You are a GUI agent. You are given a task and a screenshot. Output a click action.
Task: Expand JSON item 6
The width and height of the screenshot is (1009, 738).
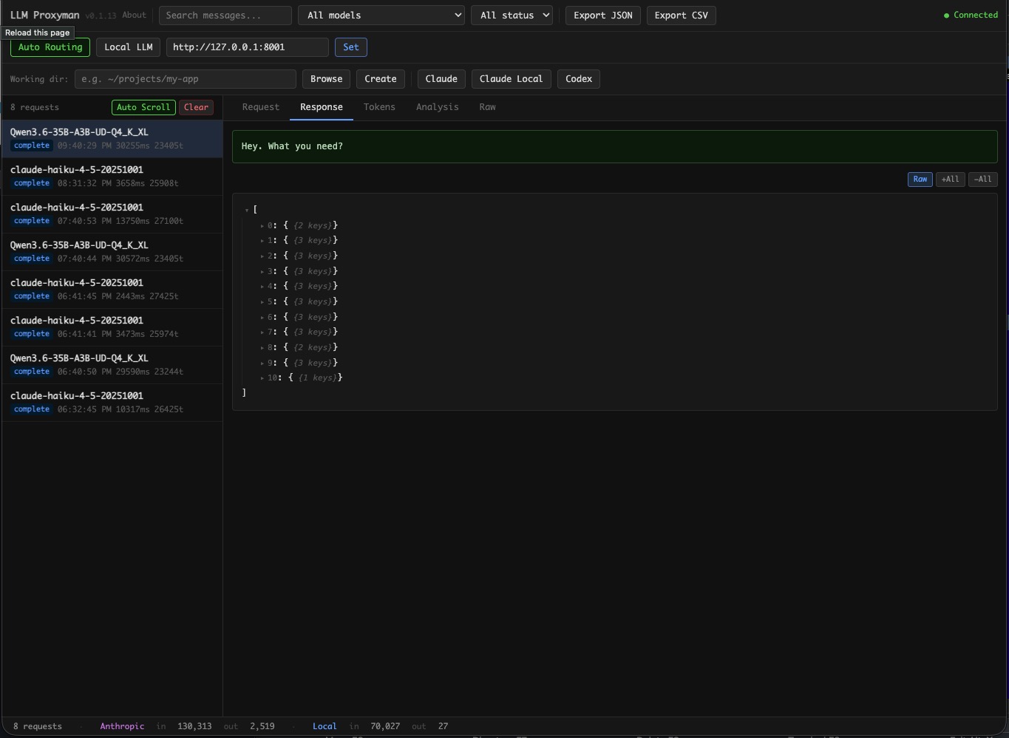pyautogui.click(x=262, y=318)
